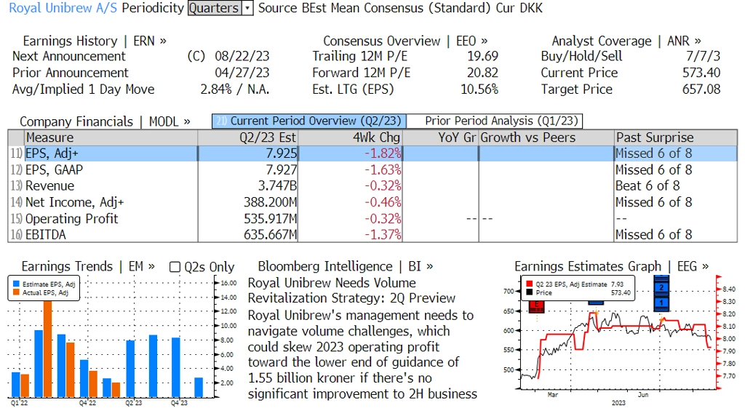
Task: Click the EBITDA 4Wk change -1.37%
Action: coord(383,235)
